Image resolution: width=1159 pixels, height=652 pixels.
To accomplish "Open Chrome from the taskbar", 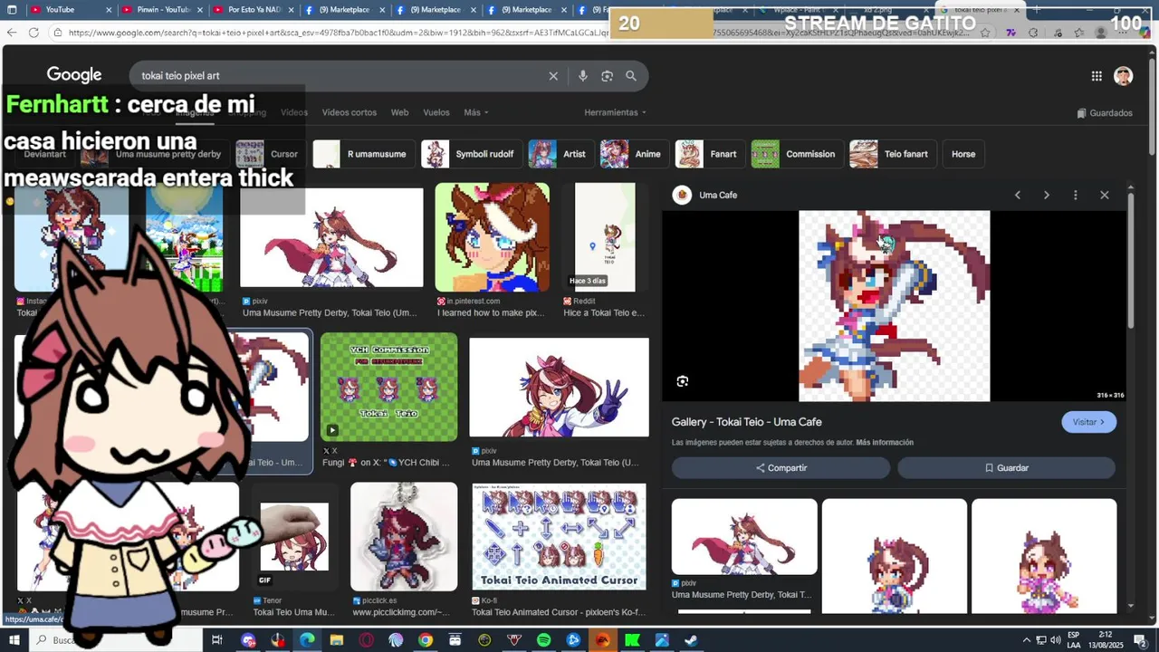I will pos(426,640).
